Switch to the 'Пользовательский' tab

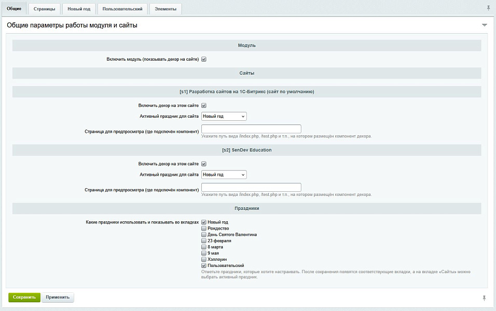click(122, 9)
